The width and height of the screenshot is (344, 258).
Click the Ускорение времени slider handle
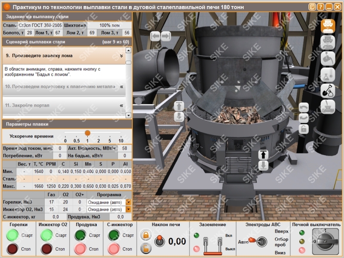[x=87, y=133]
